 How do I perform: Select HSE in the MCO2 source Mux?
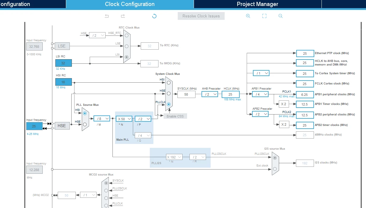(x=106, y=198)
